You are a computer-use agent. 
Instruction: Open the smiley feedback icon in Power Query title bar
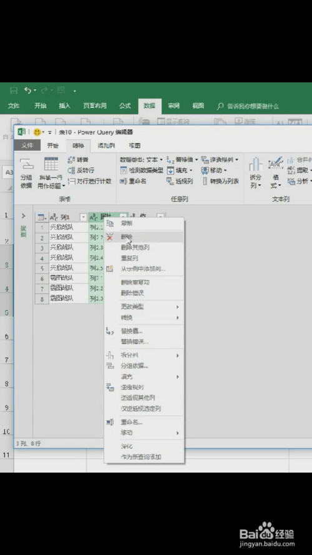coord(37,132)
